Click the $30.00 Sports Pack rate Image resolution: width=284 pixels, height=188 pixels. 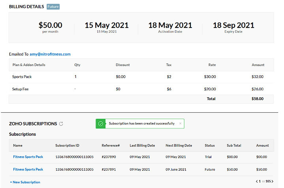[210, 76]
